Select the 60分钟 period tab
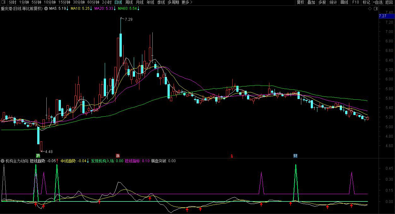The image size is (395, 214). pos(93,2)
